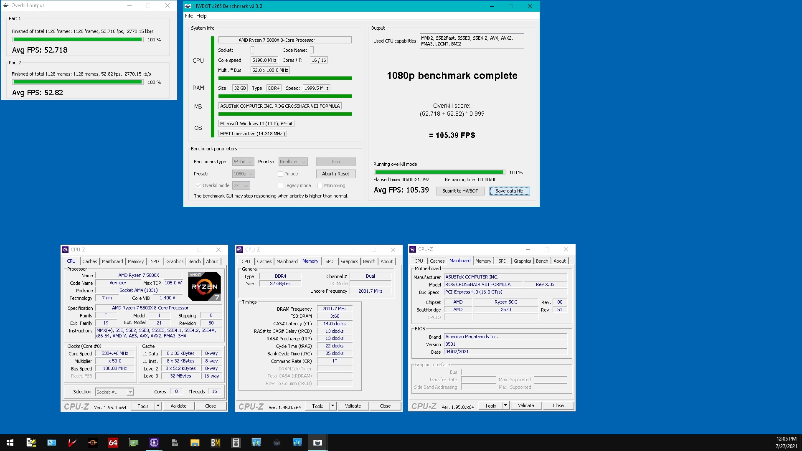The width and height of the screenshot is (802, 451).
Task: Open the File menu in HWBOT x265
Action: coord(189,16)
